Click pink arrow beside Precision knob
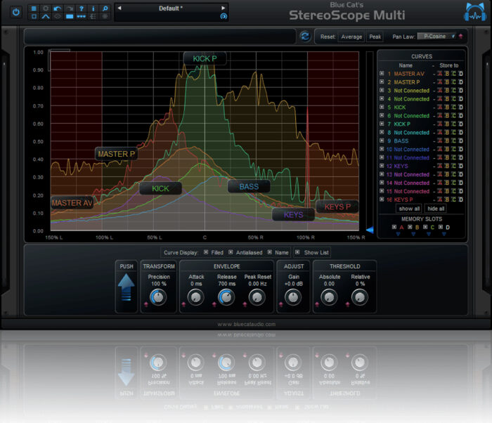The width and height of the screenshot is (492, 423). coord(146,304)
